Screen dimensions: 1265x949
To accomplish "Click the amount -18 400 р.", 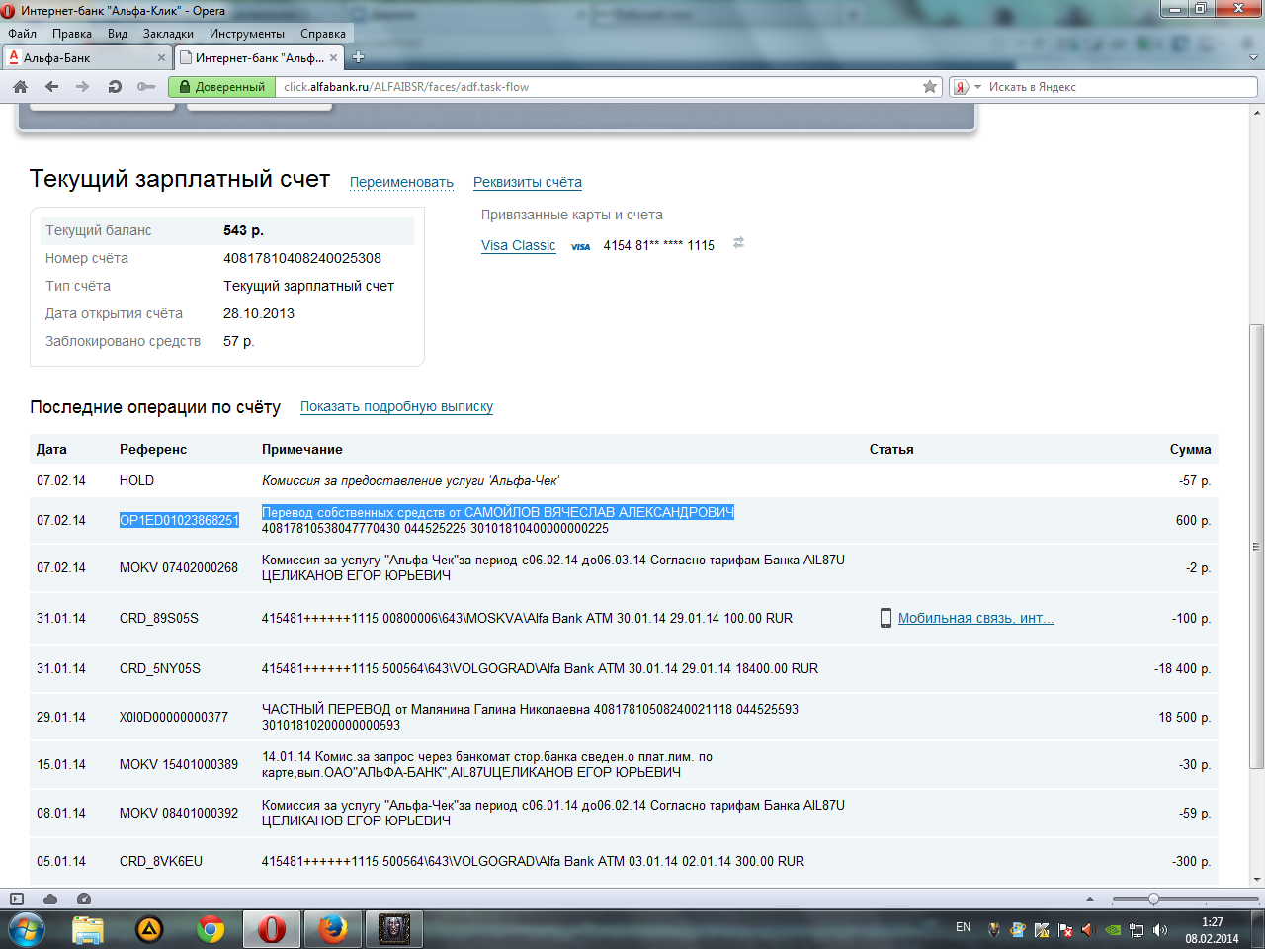I will pos(1183,668).
